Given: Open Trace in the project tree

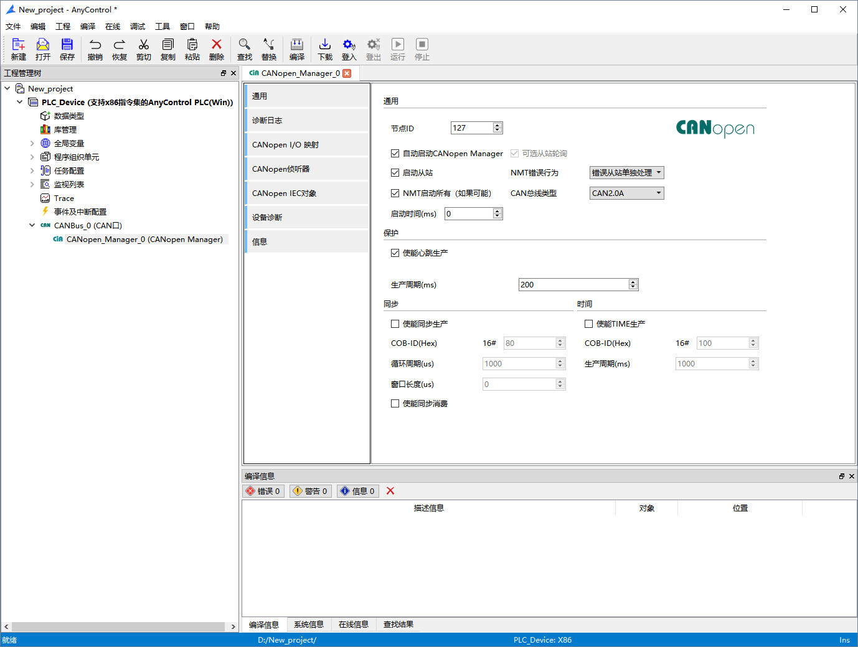Looking at the screenshot, I should point(64,198).
